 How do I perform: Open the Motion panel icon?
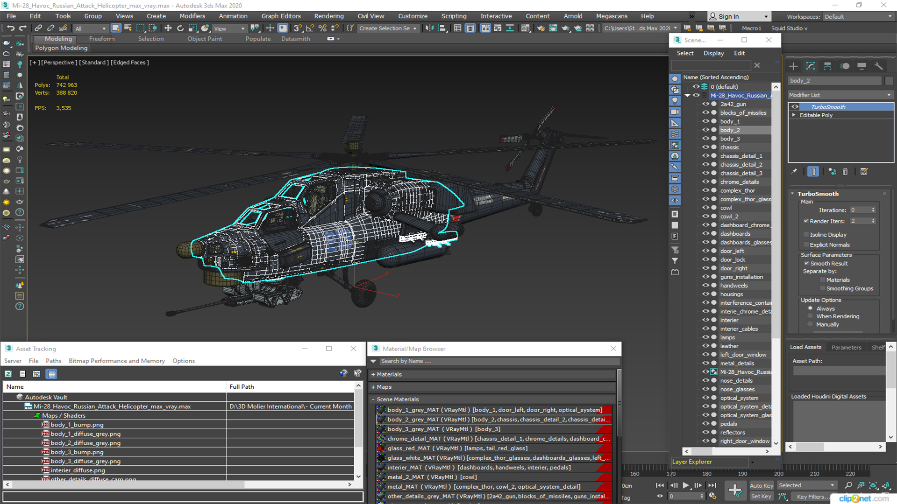[x=845, y=66]
